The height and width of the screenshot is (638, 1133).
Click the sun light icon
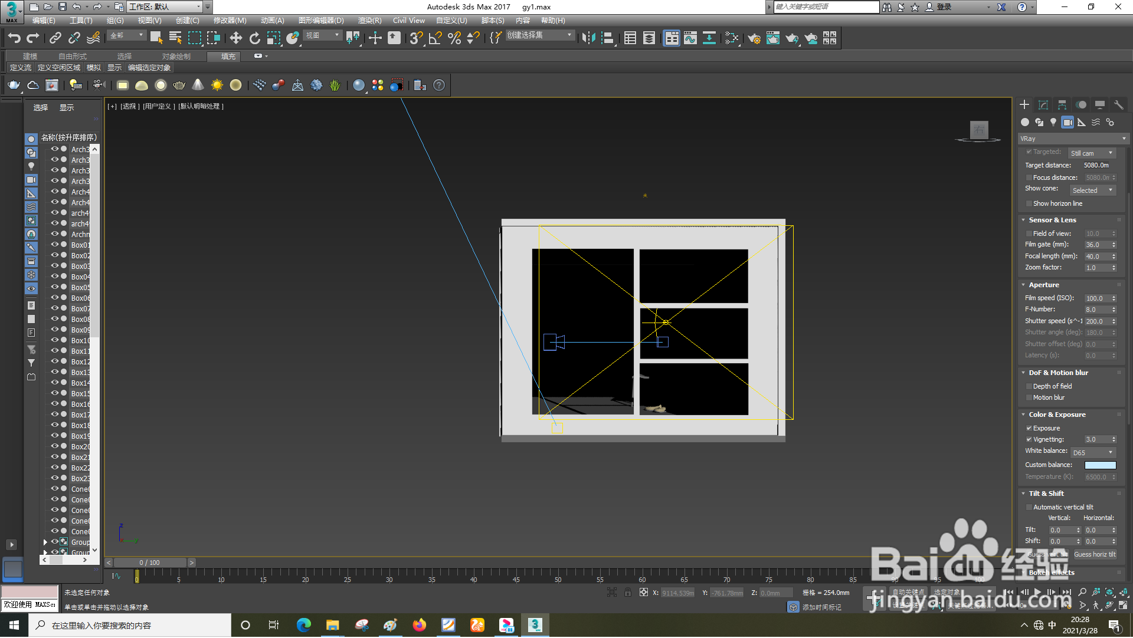point(217,85)
